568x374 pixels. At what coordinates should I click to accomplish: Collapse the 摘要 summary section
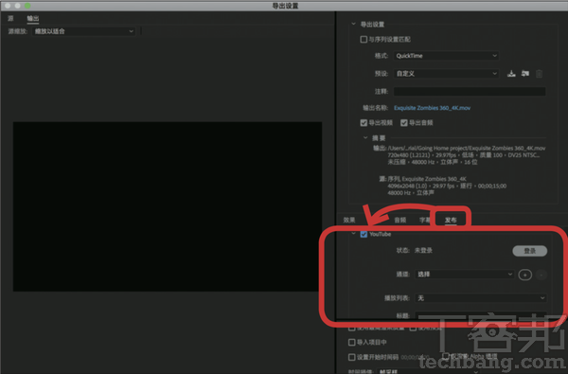click(365, 137)
